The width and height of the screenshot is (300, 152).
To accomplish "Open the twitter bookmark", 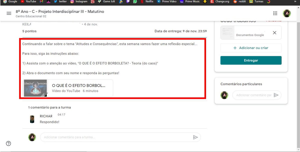I will pos(60,1).
